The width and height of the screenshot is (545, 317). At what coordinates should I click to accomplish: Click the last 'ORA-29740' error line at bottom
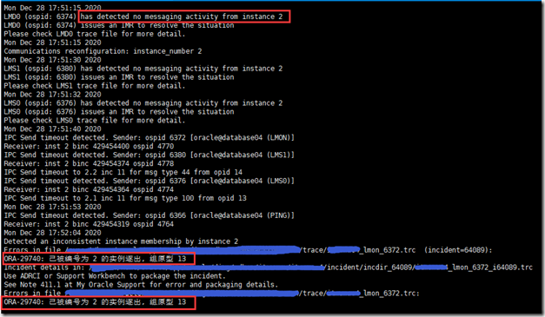pos(95,302)
